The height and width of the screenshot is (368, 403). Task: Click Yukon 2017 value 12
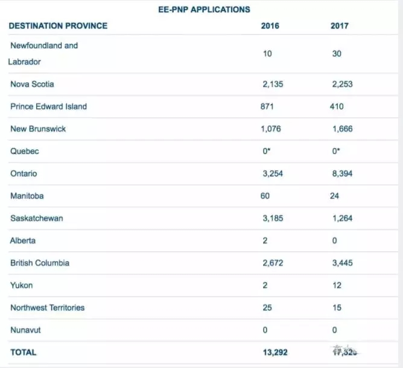point(337,285)
